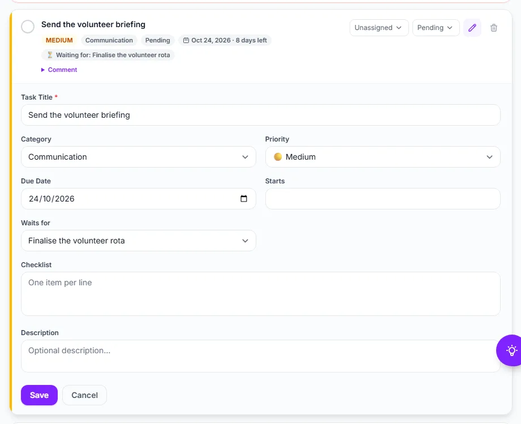The image size is (521, 424).
Task: Open the Priority dropdown showing Medium
Action: tap(382, 157)
